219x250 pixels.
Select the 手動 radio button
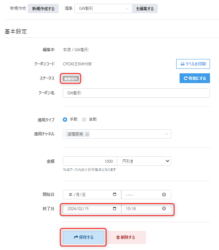pyautogui.click(x=65, y=120)
